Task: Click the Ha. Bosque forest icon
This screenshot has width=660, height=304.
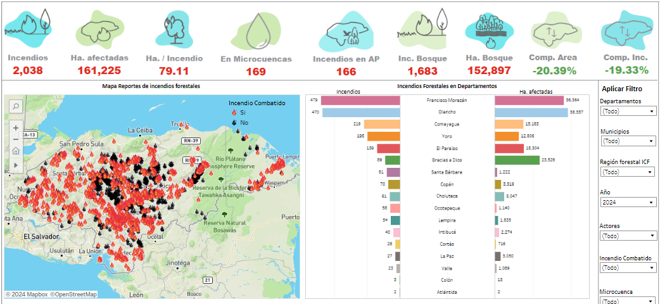Action: 490,31
